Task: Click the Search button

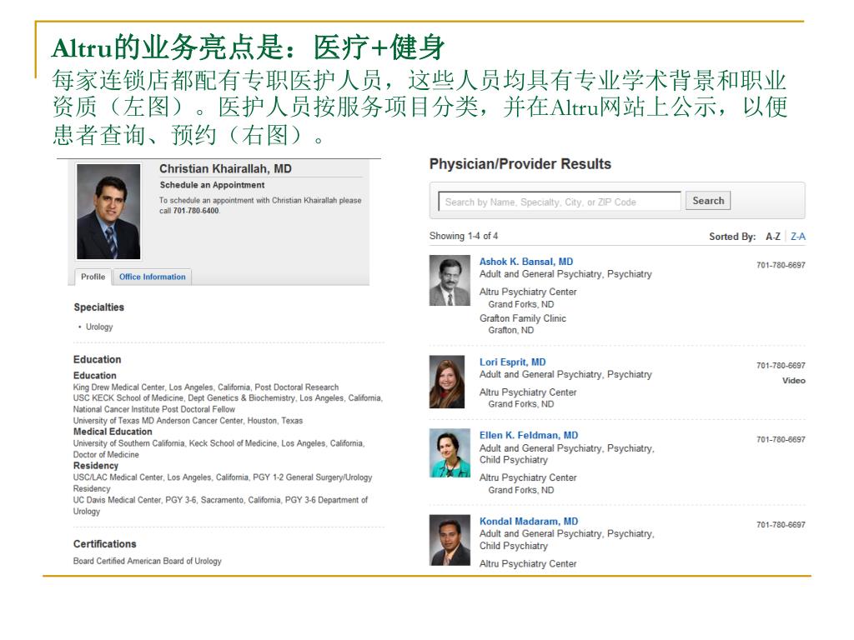Action: click(708, 200)
